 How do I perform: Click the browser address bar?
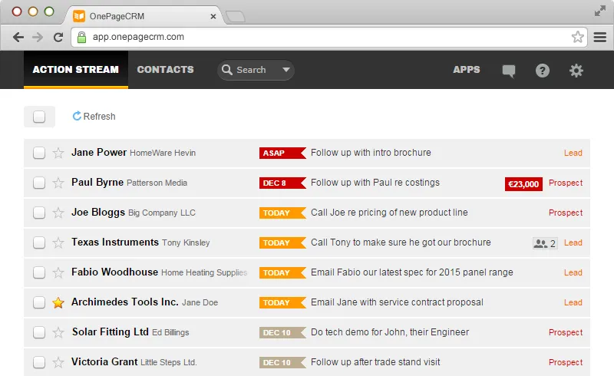(x=329, y=37)
